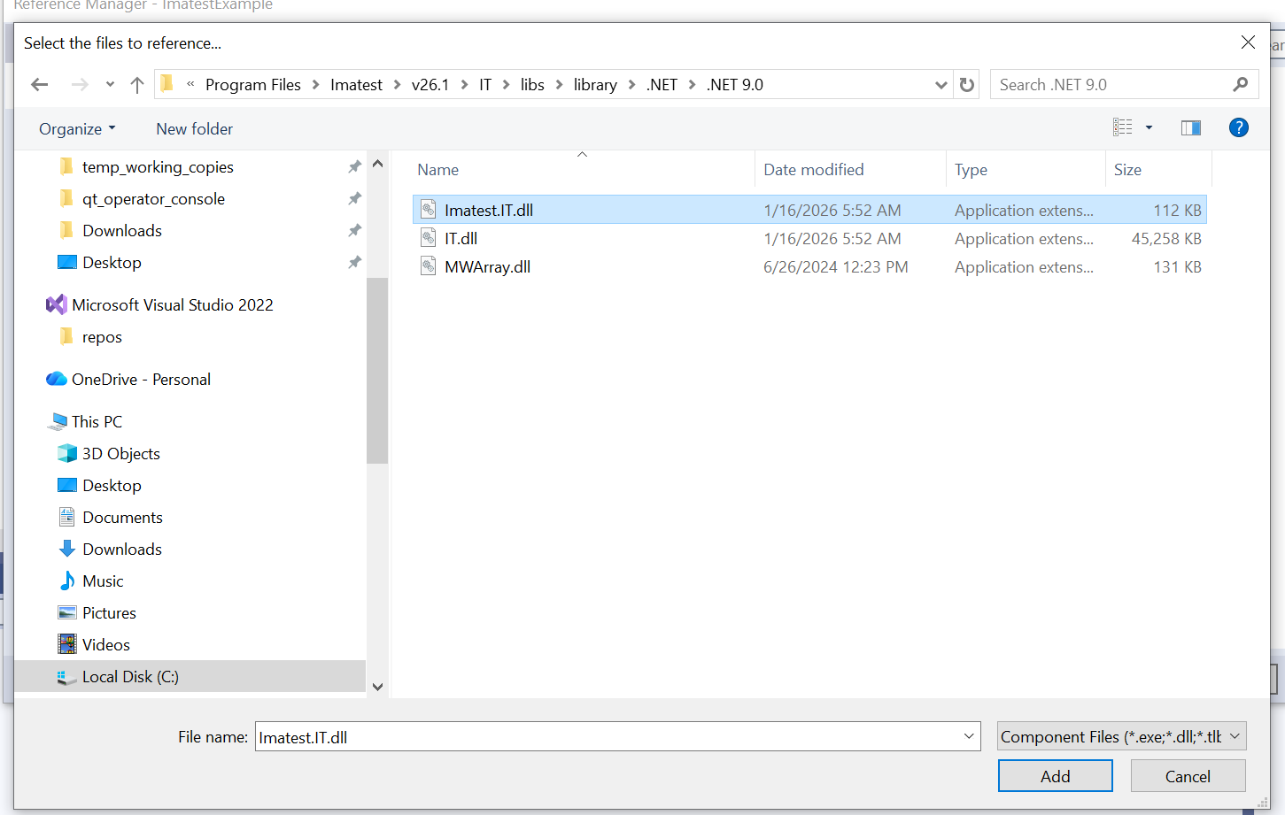Go up one folder level arrow
Viewport: 1285px width, 815px height.
(136, 85)
